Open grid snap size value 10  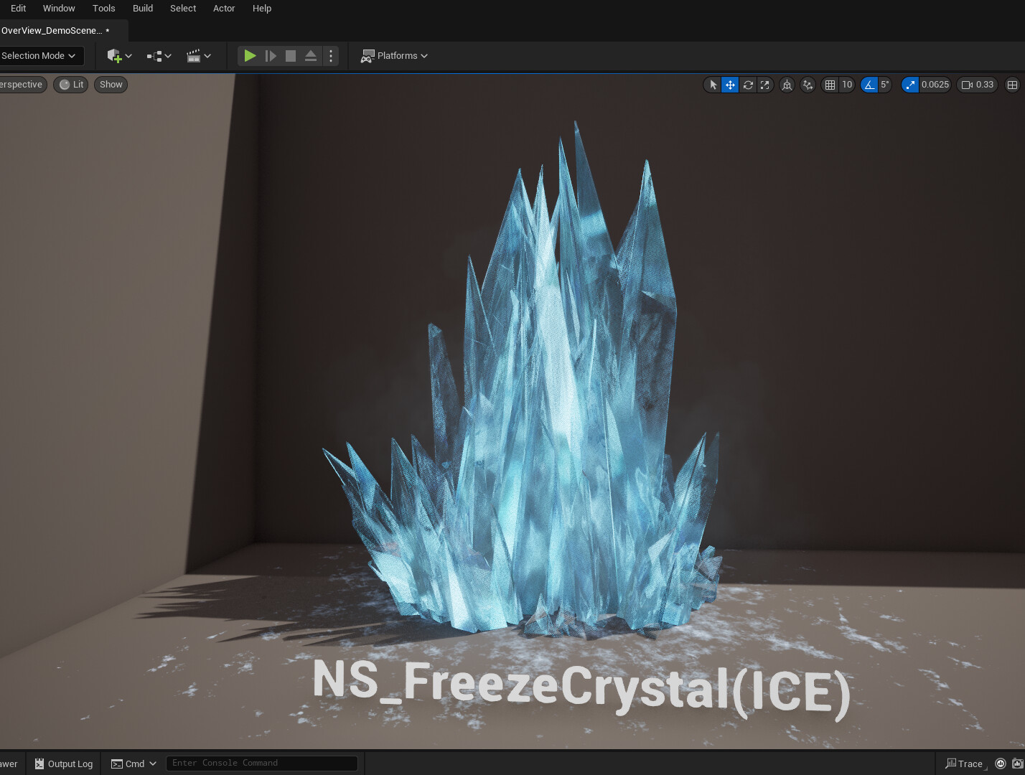pyautogui.click(x=847, y=85)
